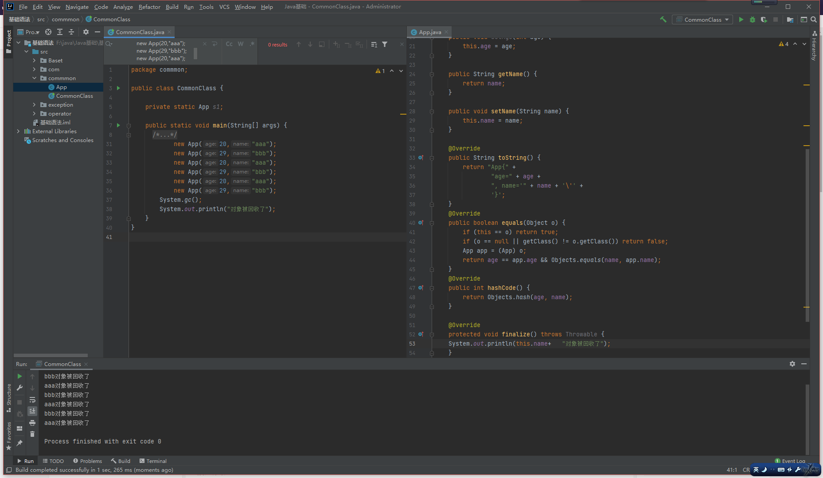
Task: Click the Project panel horizontal scrollbar
Action: click(51, 355)
